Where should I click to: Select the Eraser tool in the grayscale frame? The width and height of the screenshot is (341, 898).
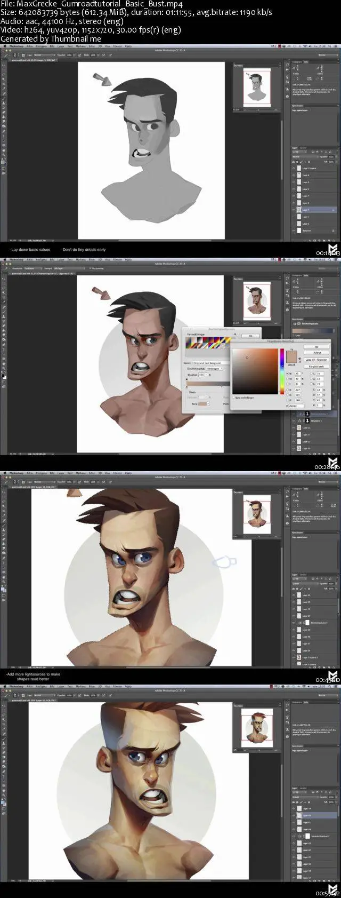4,113
